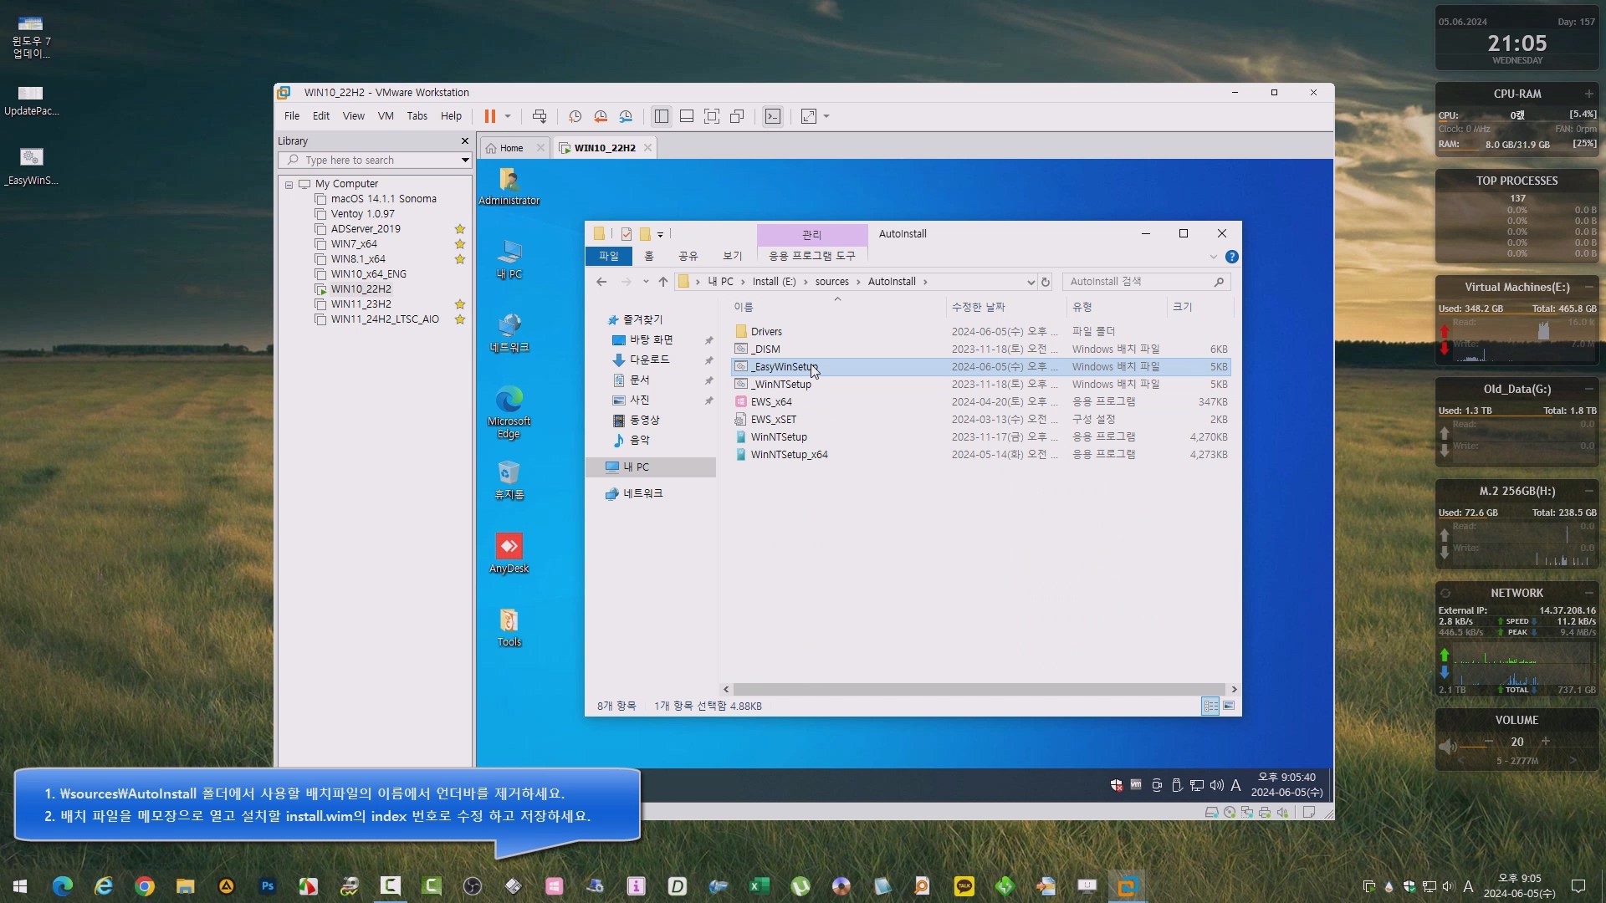The image size is (1606, 903).
Task: Expand the library search filter dropdown
Action: [465, 160]
